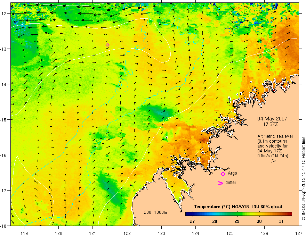Click the "Altimetric sealevel" caption line
This screenshot has height=236, width=306.
(275, 136)
